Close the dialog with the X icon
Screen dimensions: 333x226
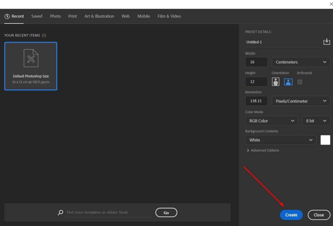click(331, 4)
